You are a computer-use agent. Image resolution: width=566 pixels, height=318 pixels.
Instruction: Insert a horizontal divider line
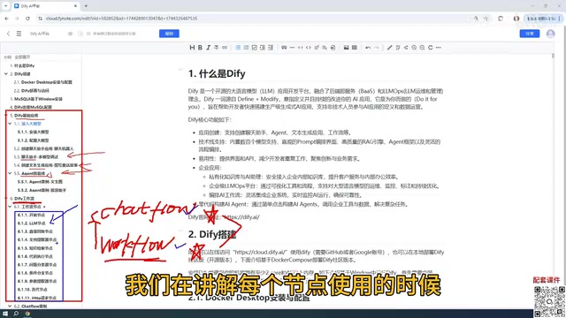click(292, 48)
